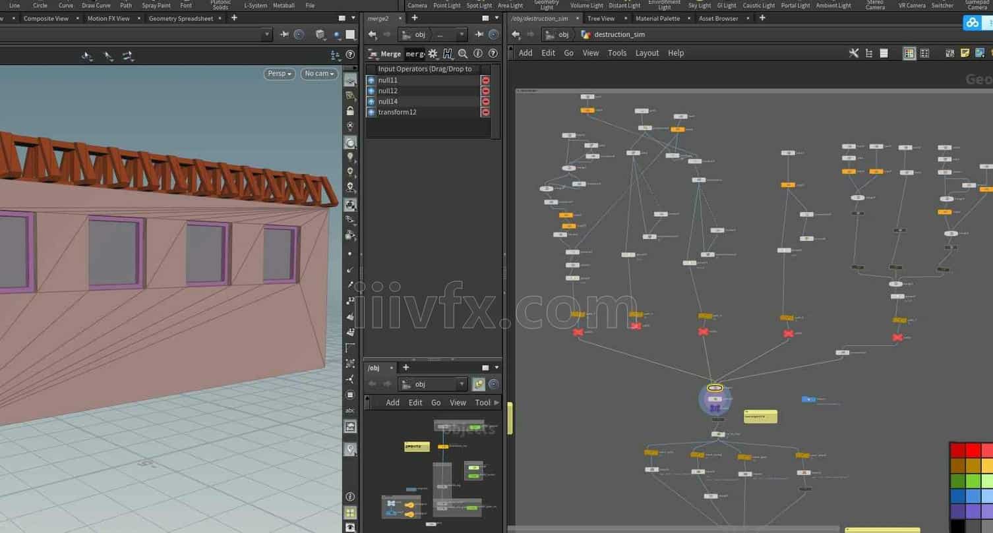The image size is (993, 533).
Task: Open the Layout menu in network editor
Action: [x=647, y=53]
